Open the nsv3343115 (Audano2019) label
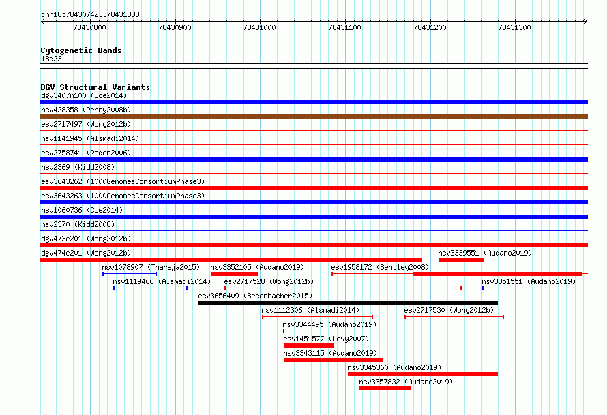Image resolution: width=607 pixels, height=415 pixels. 330,353
